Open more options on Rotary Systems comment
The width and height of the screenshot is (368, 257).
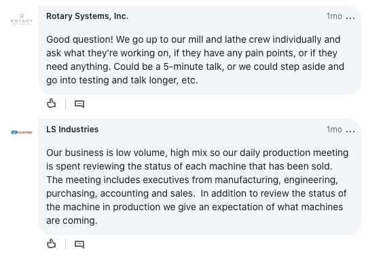350,17
